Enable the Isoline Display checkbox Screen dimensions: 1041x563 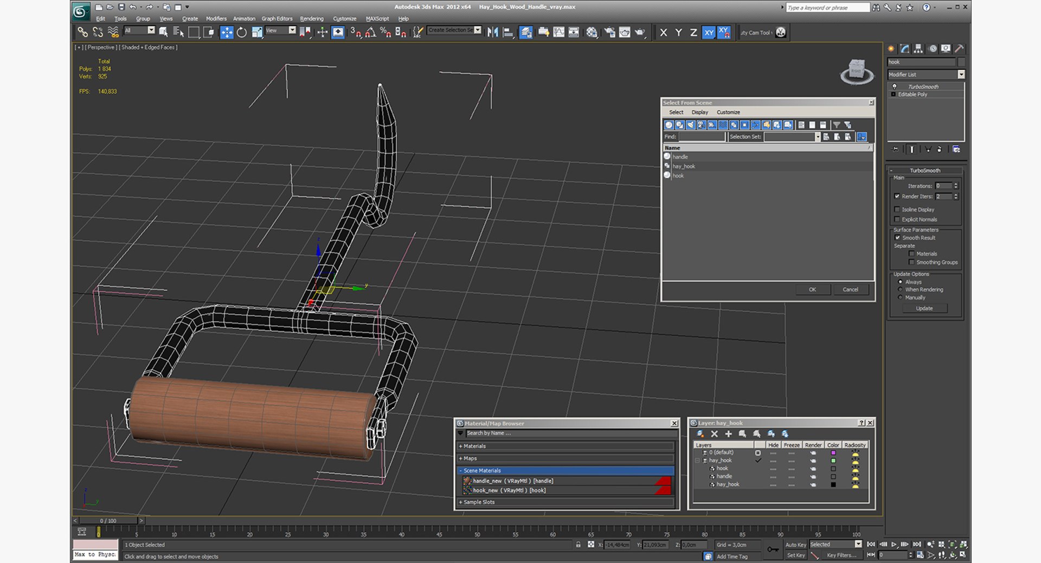(x=897, y=209)
